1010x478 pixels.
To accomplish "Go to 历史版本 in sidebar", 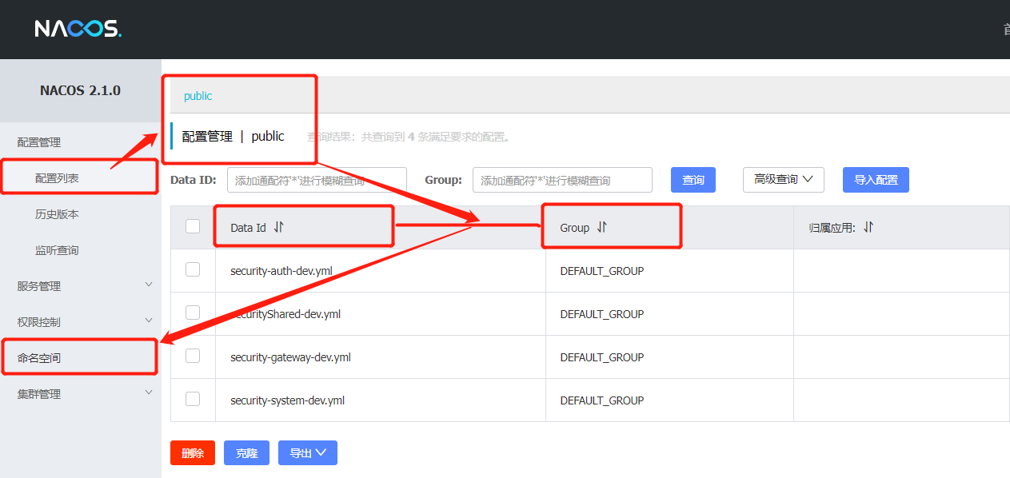I will coord(58,214).
